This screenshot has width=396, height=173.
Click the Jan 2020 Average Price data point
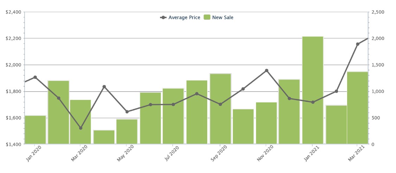pyautogui.click(x=35, y=77)
